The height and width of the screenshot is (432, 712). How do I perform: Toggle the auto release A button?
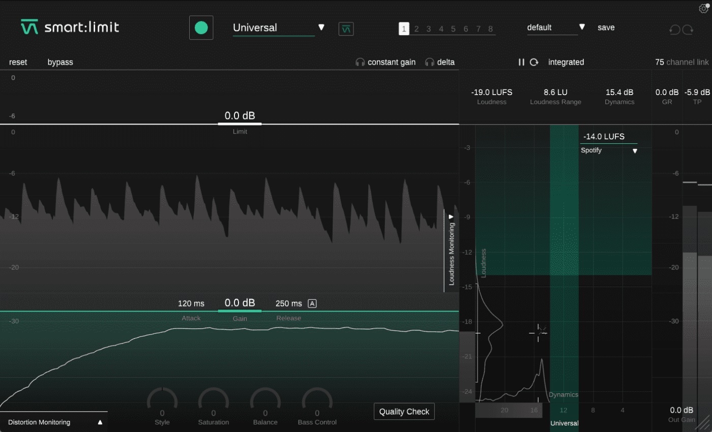[312, 303]
